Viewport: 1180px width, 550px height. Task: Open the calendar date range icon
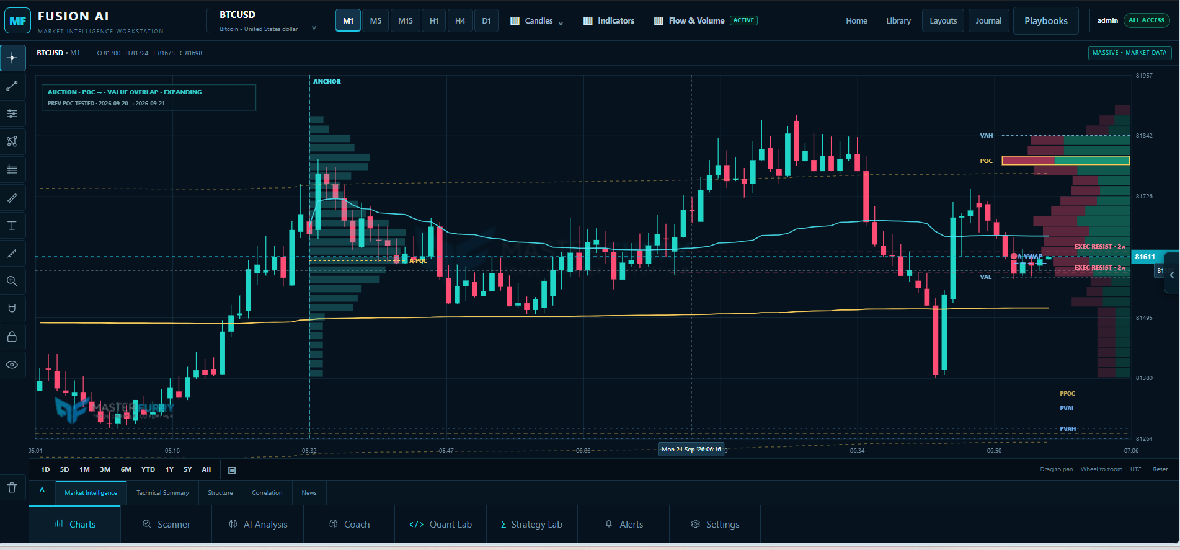coord(232,470)
